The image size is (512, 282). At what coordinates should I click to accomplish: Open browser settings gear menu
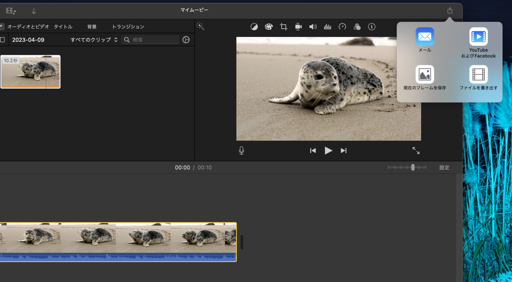186,40
